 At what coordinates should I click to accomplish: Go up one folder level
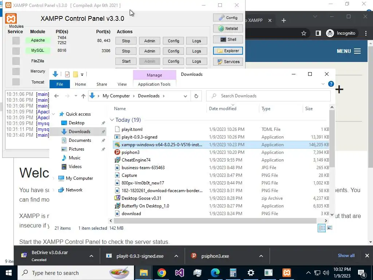83,96
